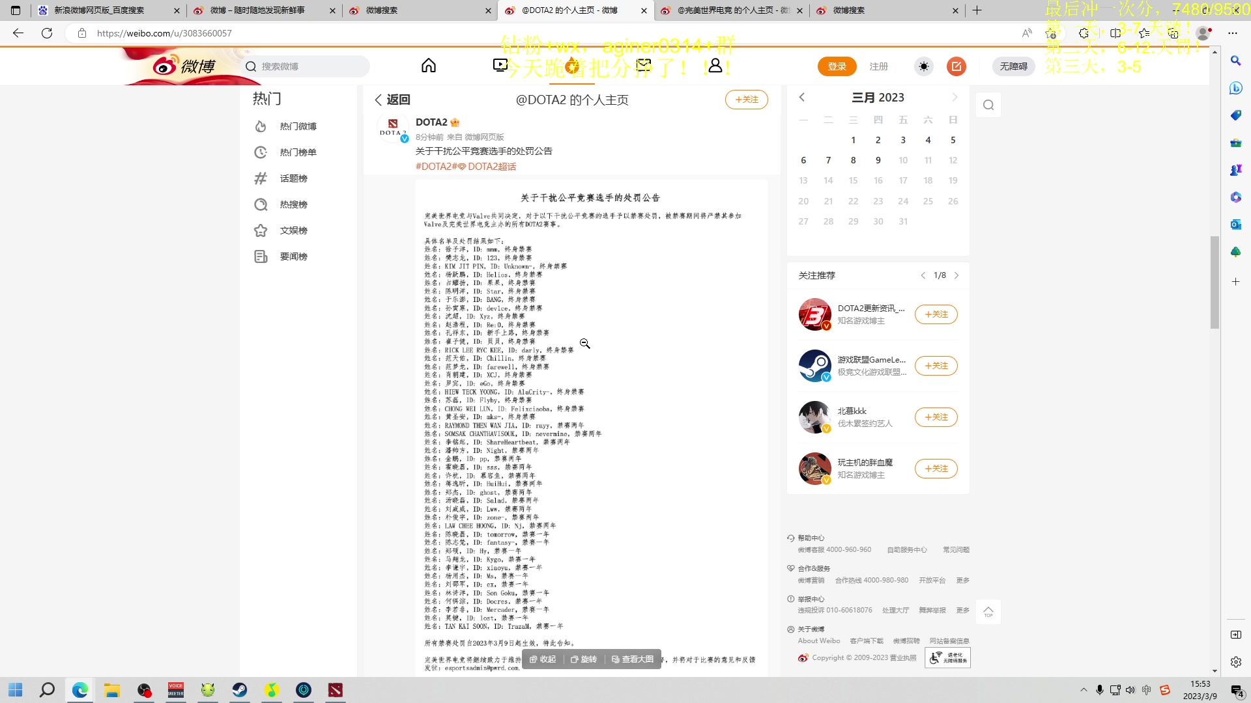The height and width of the screenshot is (703, 1251).
Task: Click the browser back arrow
Action: tap(18, 33)
